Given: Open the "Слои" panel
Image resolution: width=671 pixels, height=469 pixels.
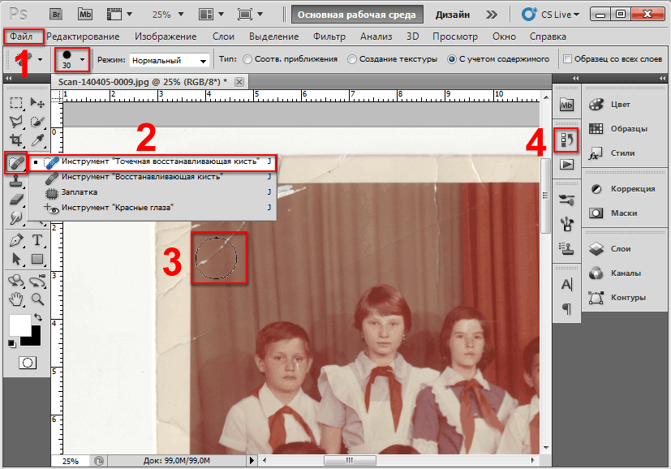Looking at the screenshot, I should point(621,248).
